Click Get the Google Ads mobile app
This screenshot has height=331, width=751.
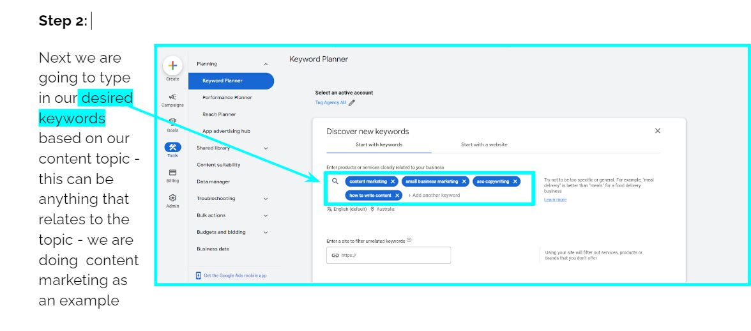coord(231,275)
